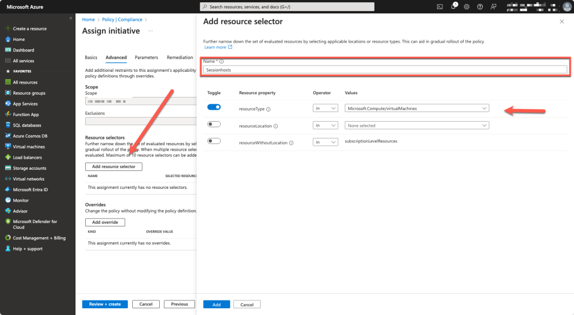Viewport: 574px width, 315px height.
Task: Open All services list icon
Action: pyautogui.click(x=8, y=61)
